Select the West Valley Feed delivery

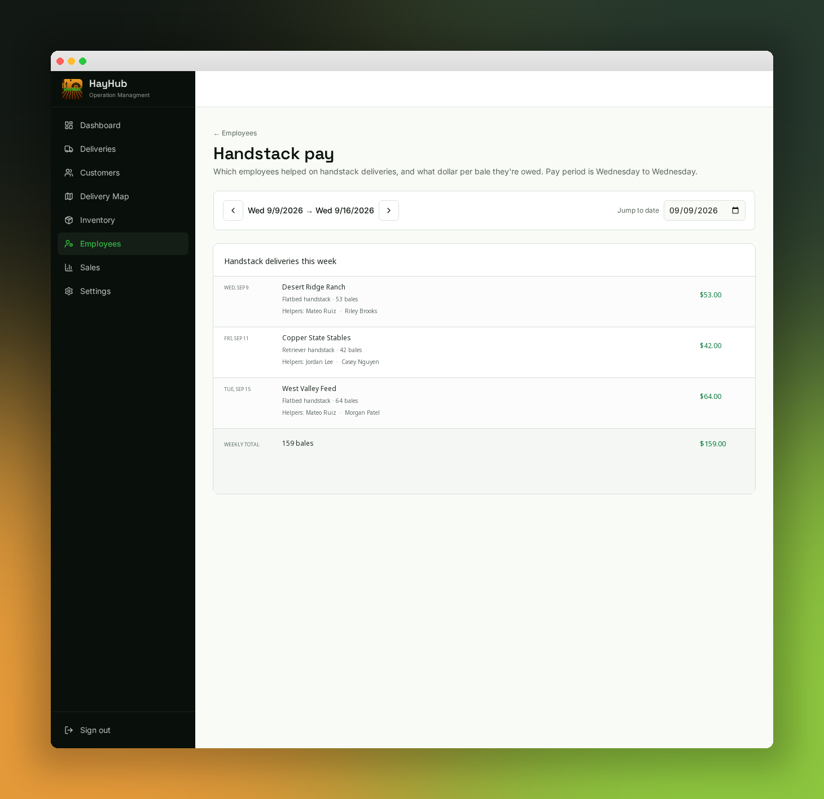484,403
